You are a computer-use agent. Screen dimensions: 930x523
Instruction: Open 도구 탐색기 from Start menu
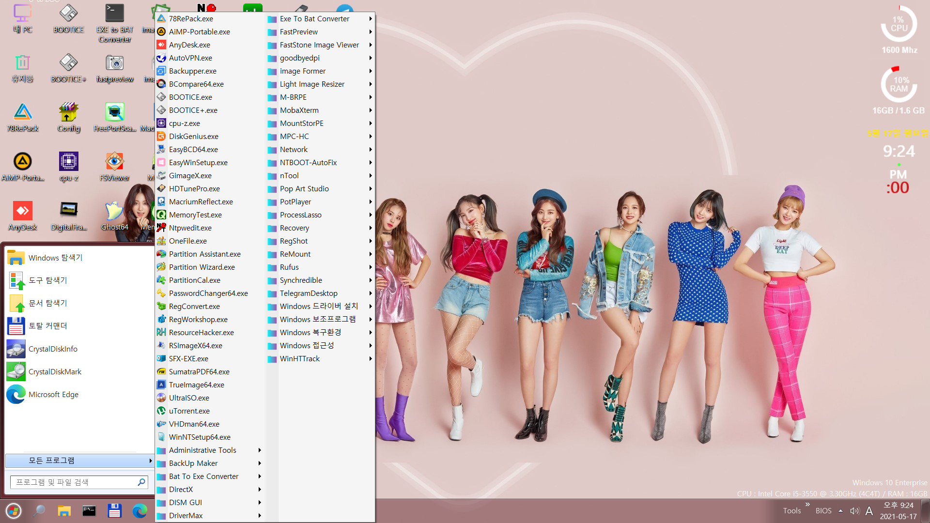click(x=79, y=280)
